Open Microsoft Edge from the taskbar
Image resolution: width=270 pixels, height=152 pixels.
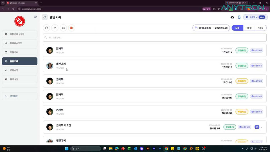[117, 149]
